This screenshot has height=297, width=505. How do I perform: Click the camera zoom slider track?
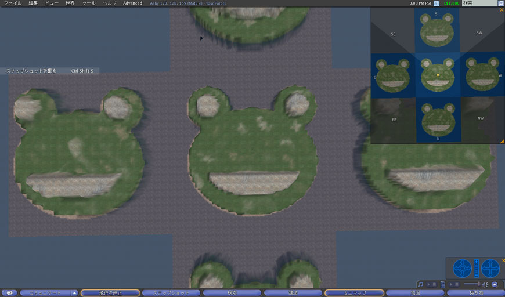coord(477,268)
